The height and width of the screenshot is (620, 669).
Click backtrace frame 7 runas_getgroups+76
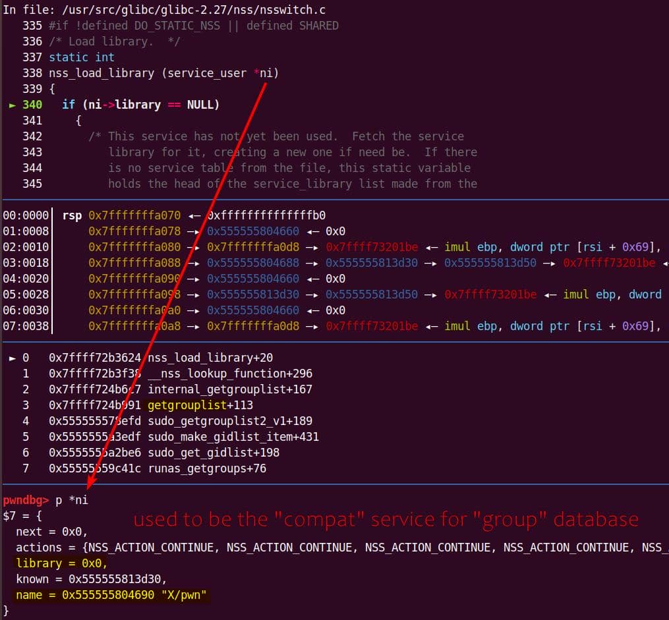pos(207,468)
